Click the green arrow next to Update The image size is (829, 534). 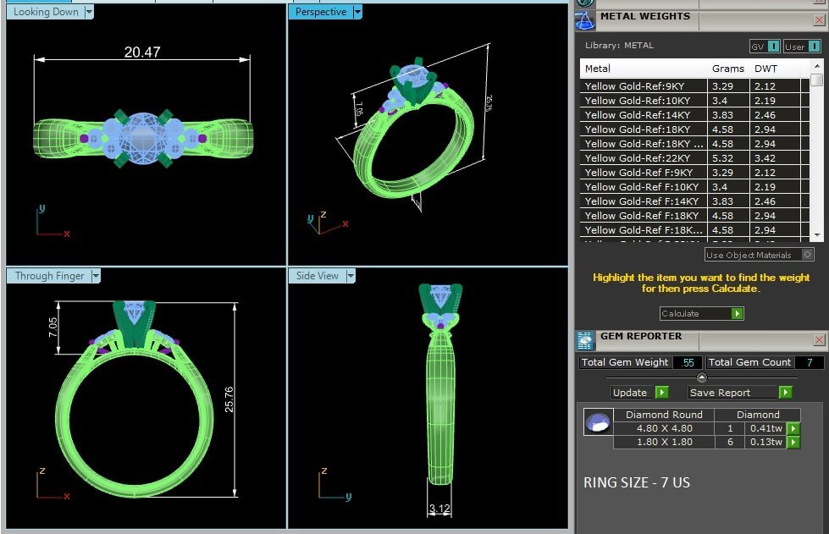coord(661,393)
